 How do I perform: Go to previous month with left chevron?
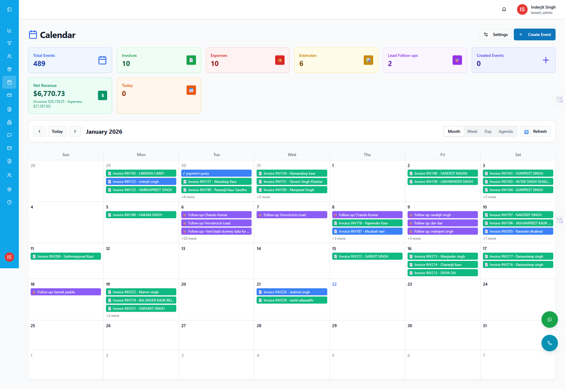tap(39, 131)
